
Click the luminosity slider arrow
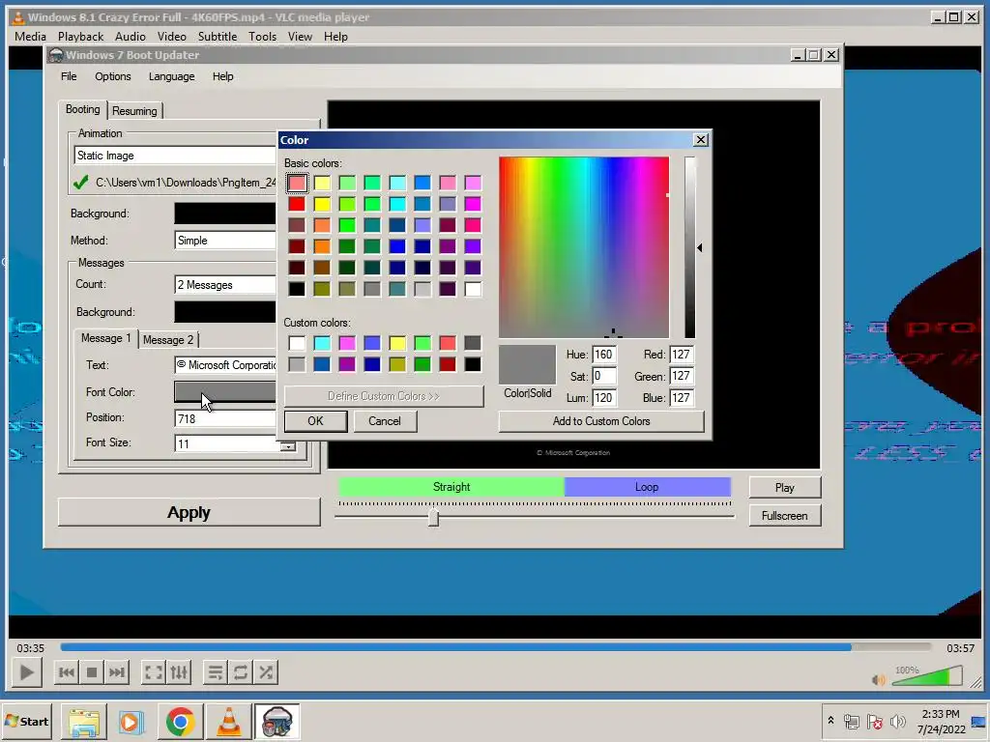700,248
